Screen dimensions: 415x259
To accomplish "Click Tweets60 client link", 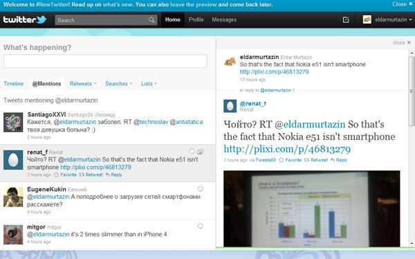I will click(x=266, y=160).
